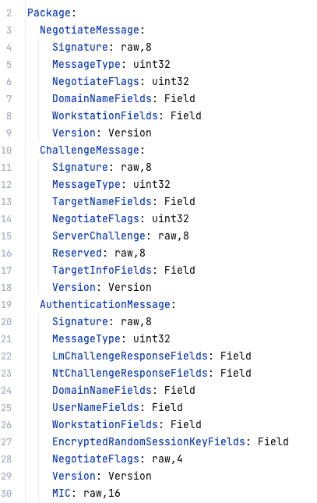Click the NtChallengeResponseFields key
This screenshot has height=503, width=317.
click(130, 373)
